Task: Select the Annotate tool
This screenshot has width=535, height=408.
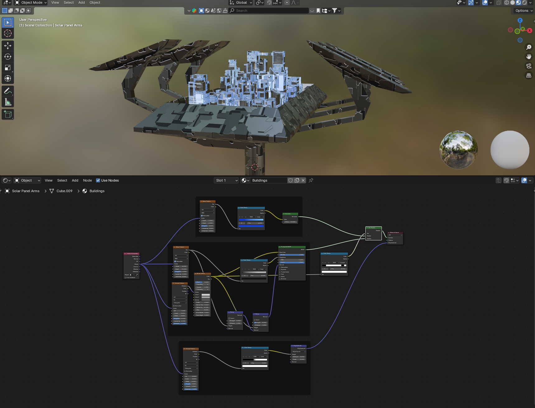Action: pyautogui.click(x=8, y=91)
